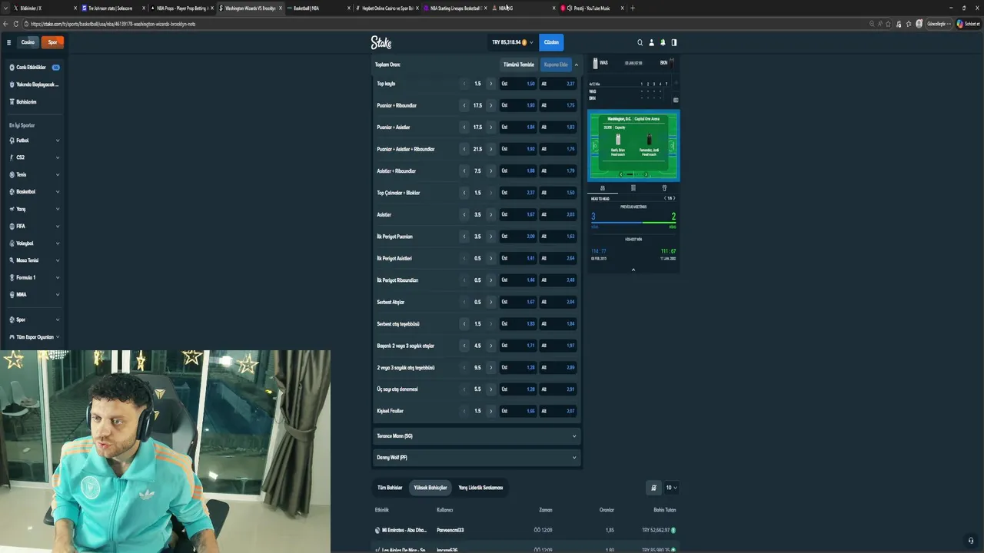984x553 pixels.
Task: Open the TRY balance currency dropdown
Action: tap(513, 42)
